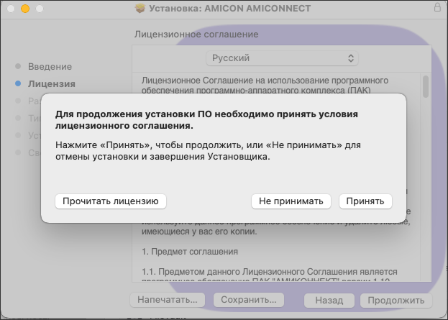Click the Продолжить button
The image size is (448, 320).
(396, 301)
